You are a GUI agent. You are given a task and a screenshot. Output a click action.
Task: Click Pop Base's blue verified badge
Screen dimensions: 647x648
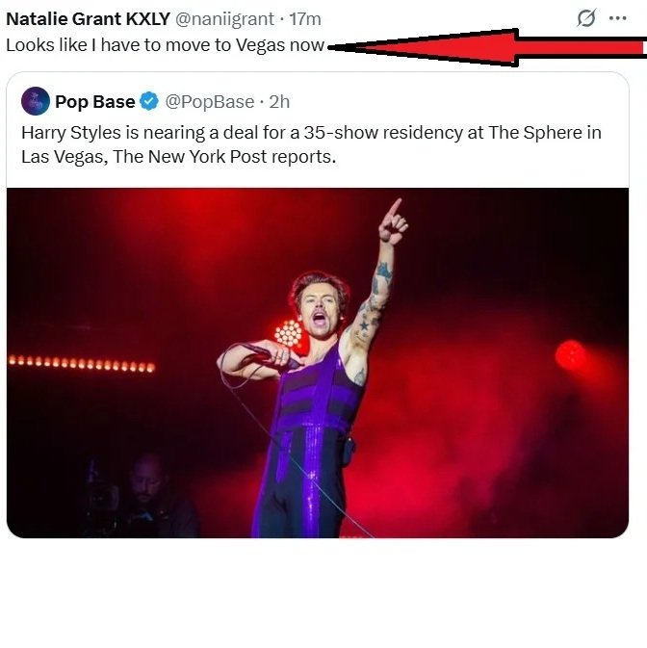click(149, 101)
